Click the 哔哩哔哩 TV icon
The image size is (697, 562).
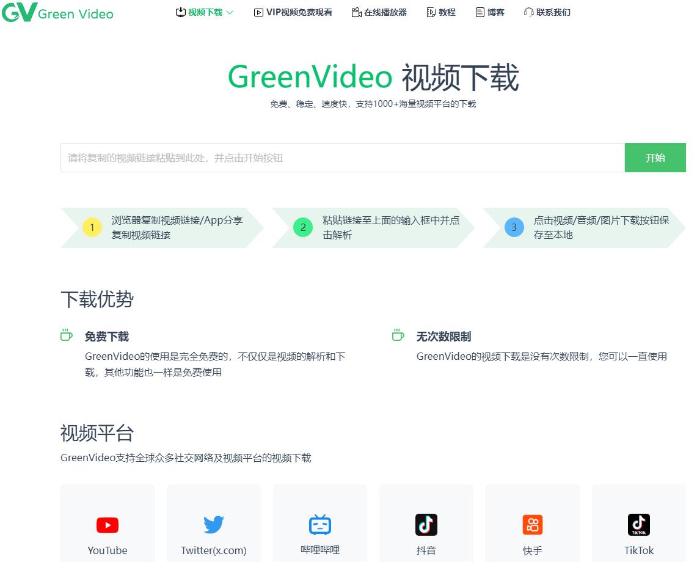tap(319, 524)
